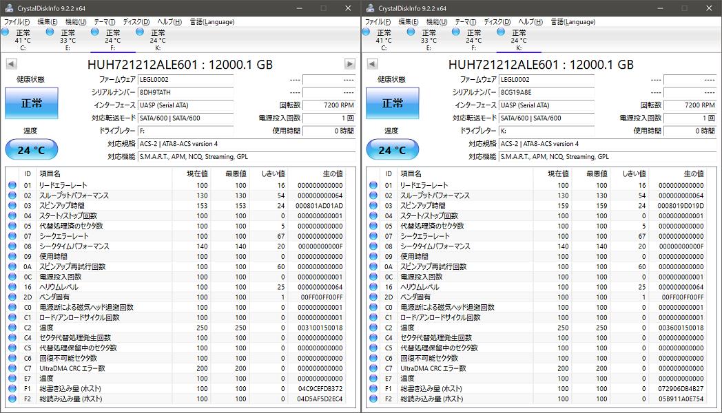The height and width of the screenshot is (413, 722).
Task: Click ID E7 温度 status orb, F: drive window
Action: [x=12, y=379]
